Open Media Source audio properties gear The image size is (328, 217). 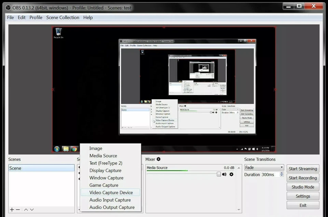(231, 174)
